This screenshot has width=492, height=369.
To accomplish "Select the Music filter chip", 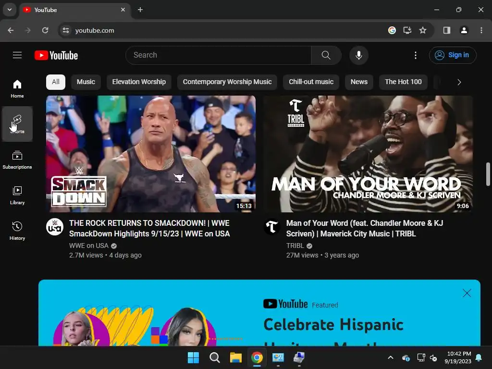I will tap(86, 82).
